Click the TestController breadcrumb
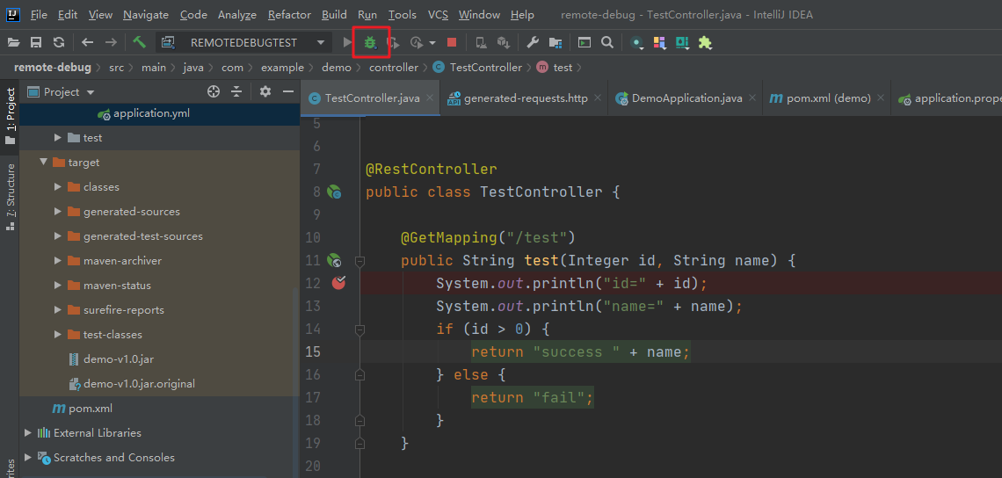1002x478 pixels. pyautogui.click(x=478, y=67)
